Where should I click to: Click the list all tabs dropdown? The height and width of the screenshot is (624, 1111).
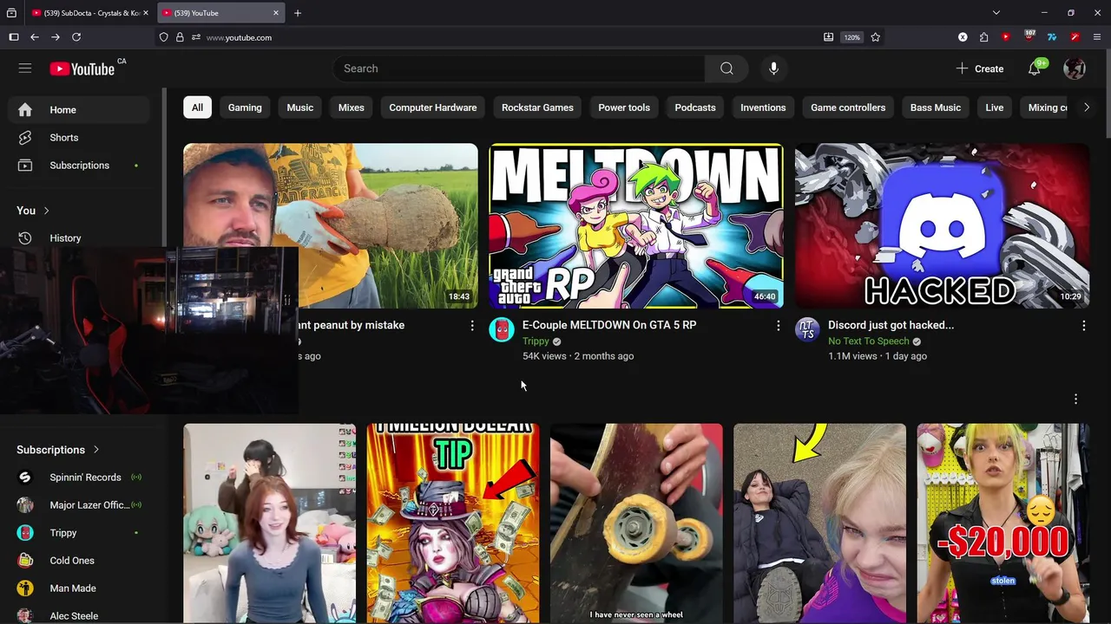[x=996, y=13]
